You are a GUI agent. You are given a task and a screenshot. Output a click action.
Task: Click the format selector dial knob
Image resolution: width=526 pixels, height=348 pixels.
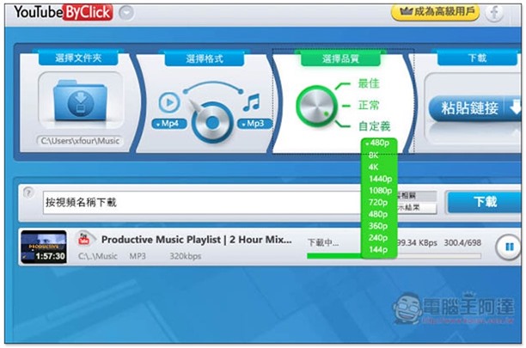[207, 122]
